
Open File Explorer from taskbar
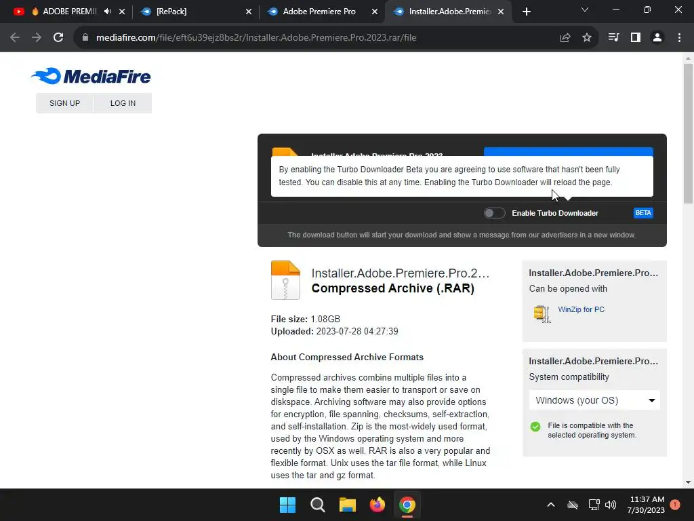(348, 505)
